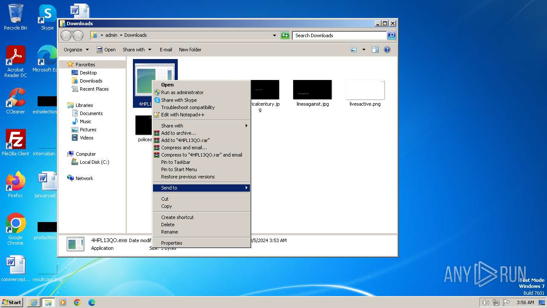Viewport: 547px width, 308px height.
Task: Choose Share with Skype
Action: coord(201,100)
